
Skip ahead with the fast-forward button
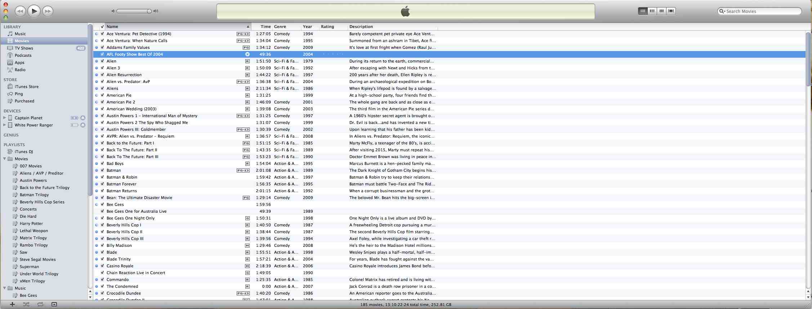pos(48,11)
